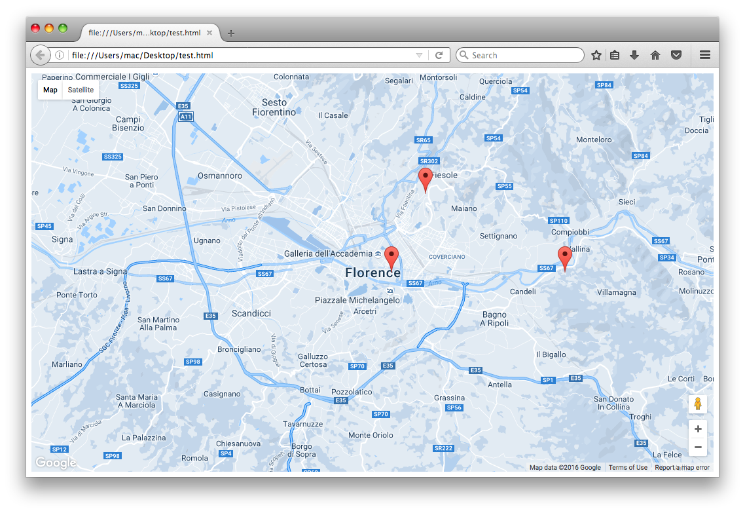This screenshot has height=513, width=745.
Task: Pick up the Street View pegman
Action: point(697,404)
